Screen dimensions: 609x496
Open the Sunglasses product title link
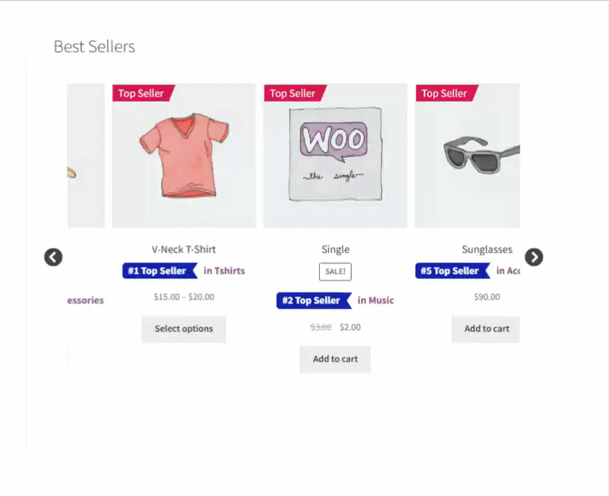click(x=486, y=249)
